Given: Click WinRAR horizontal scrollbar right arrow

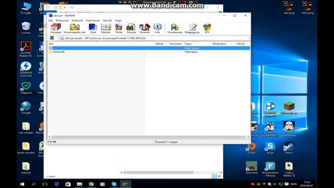Looking at the screenshot, I should tap(248, 137).
